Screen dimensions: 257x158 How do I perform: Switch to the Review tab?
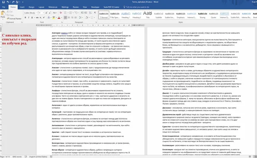coord(75,7)
